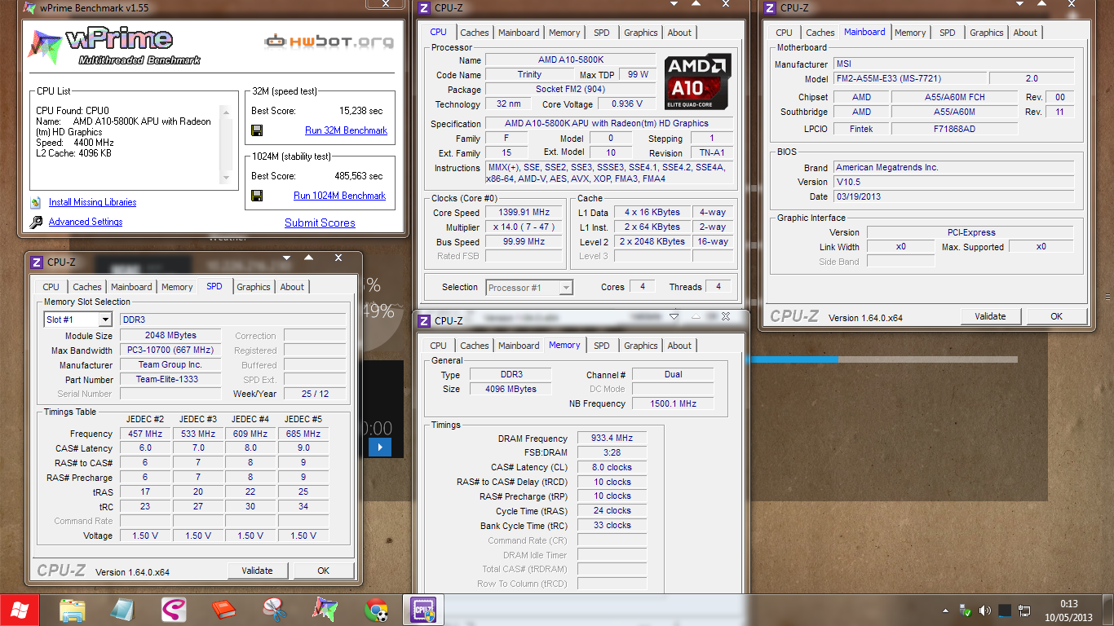
Task: Run the 32M Benchmark
Action: pyautogui.click(x=346, y=130)
